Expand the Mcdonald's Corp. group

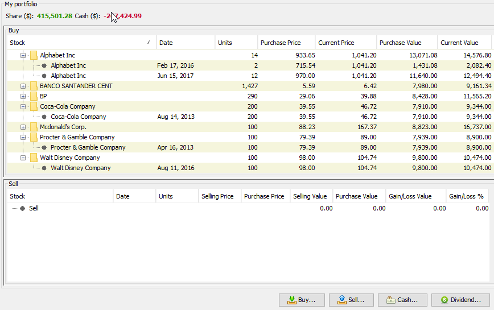click(23, 127)
